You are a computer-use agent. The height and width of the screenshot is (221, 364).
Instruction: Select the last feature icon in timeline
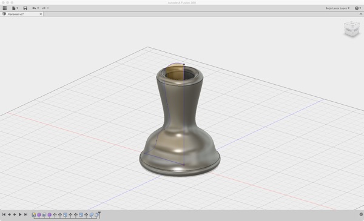pos(96,215)
